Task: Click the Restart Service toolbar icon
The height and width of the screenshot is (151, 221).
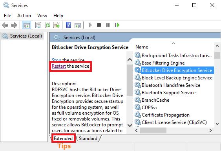Action: pyautogui.click(x=117, y=25)
